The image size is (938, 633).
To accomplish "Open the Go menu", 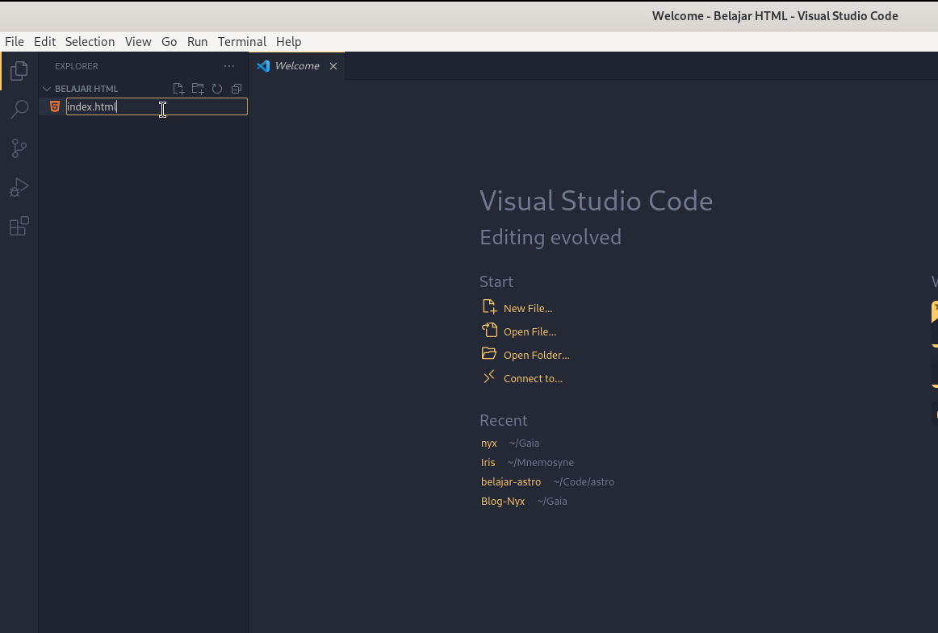I will (170, 42).
